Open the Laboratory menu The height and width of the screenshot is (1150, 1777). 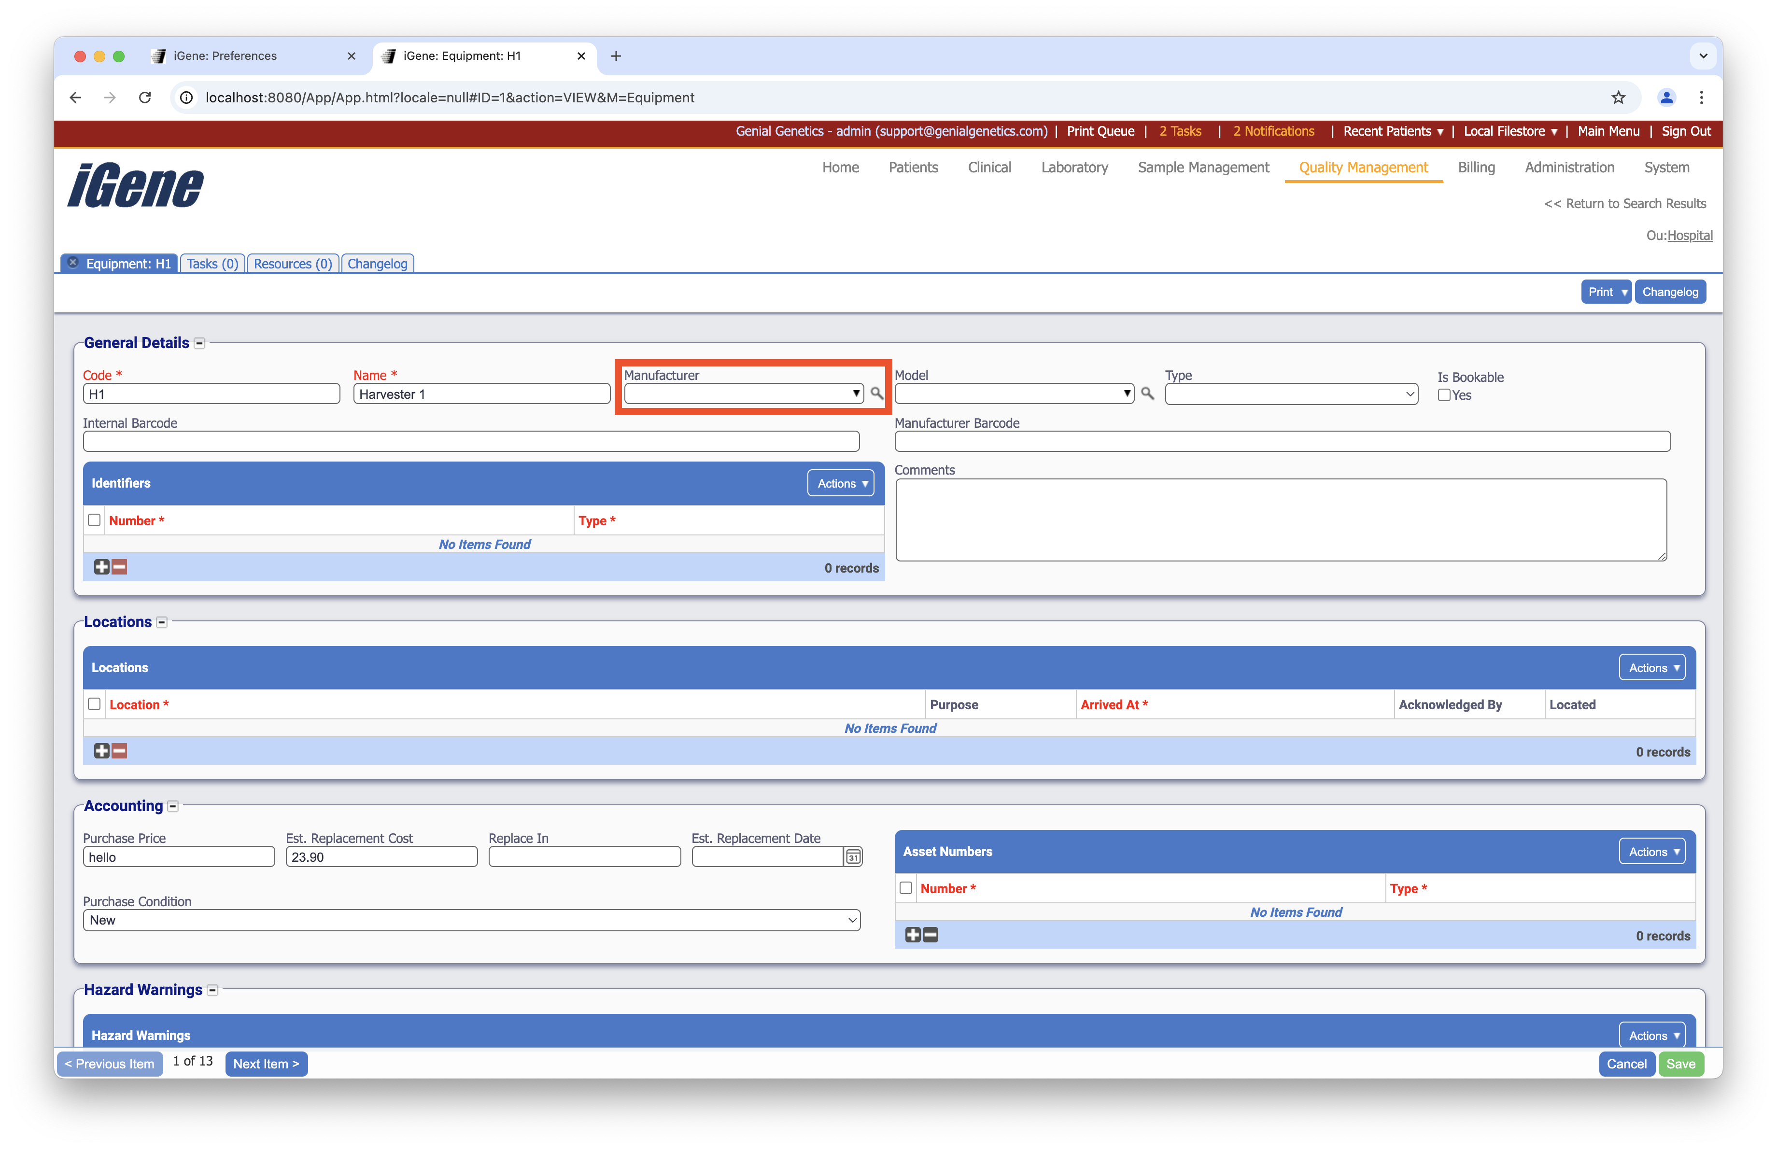[x=1074, y=167]
